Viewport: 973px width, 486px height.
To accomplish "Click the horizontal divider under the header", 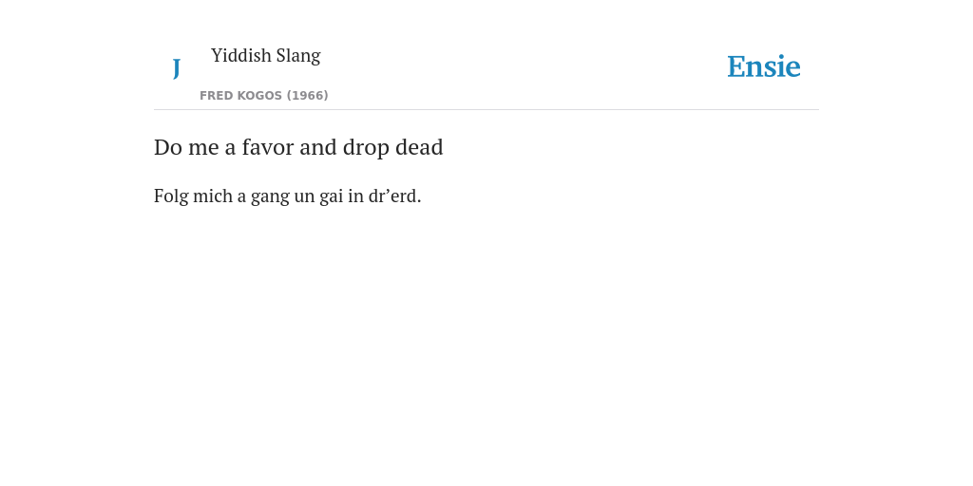I will (486, 110).
